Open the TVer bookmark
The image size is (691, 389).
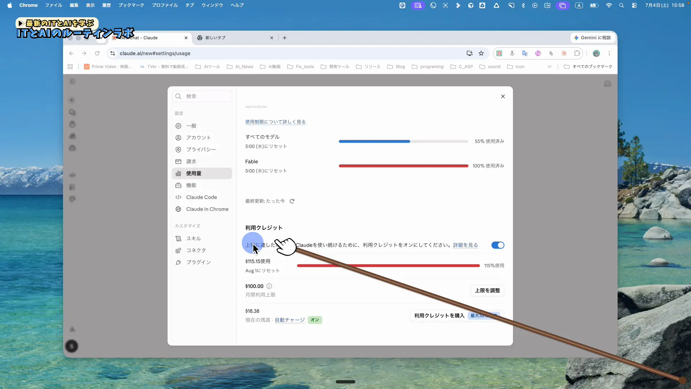pyautogui.click(x=164, y=67)
